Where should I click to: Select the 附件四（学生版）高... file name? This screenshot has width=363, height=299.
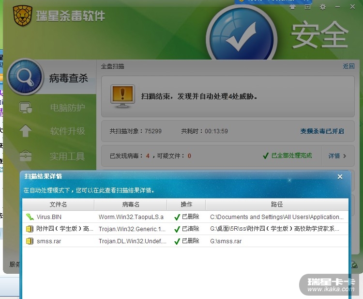tap(65, 229)
